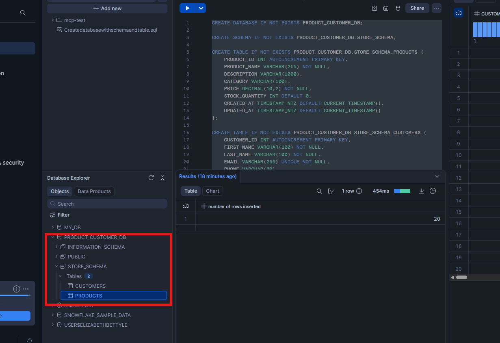
Task: Expand the mcp-test folder
Action: [x=53, y=20]
